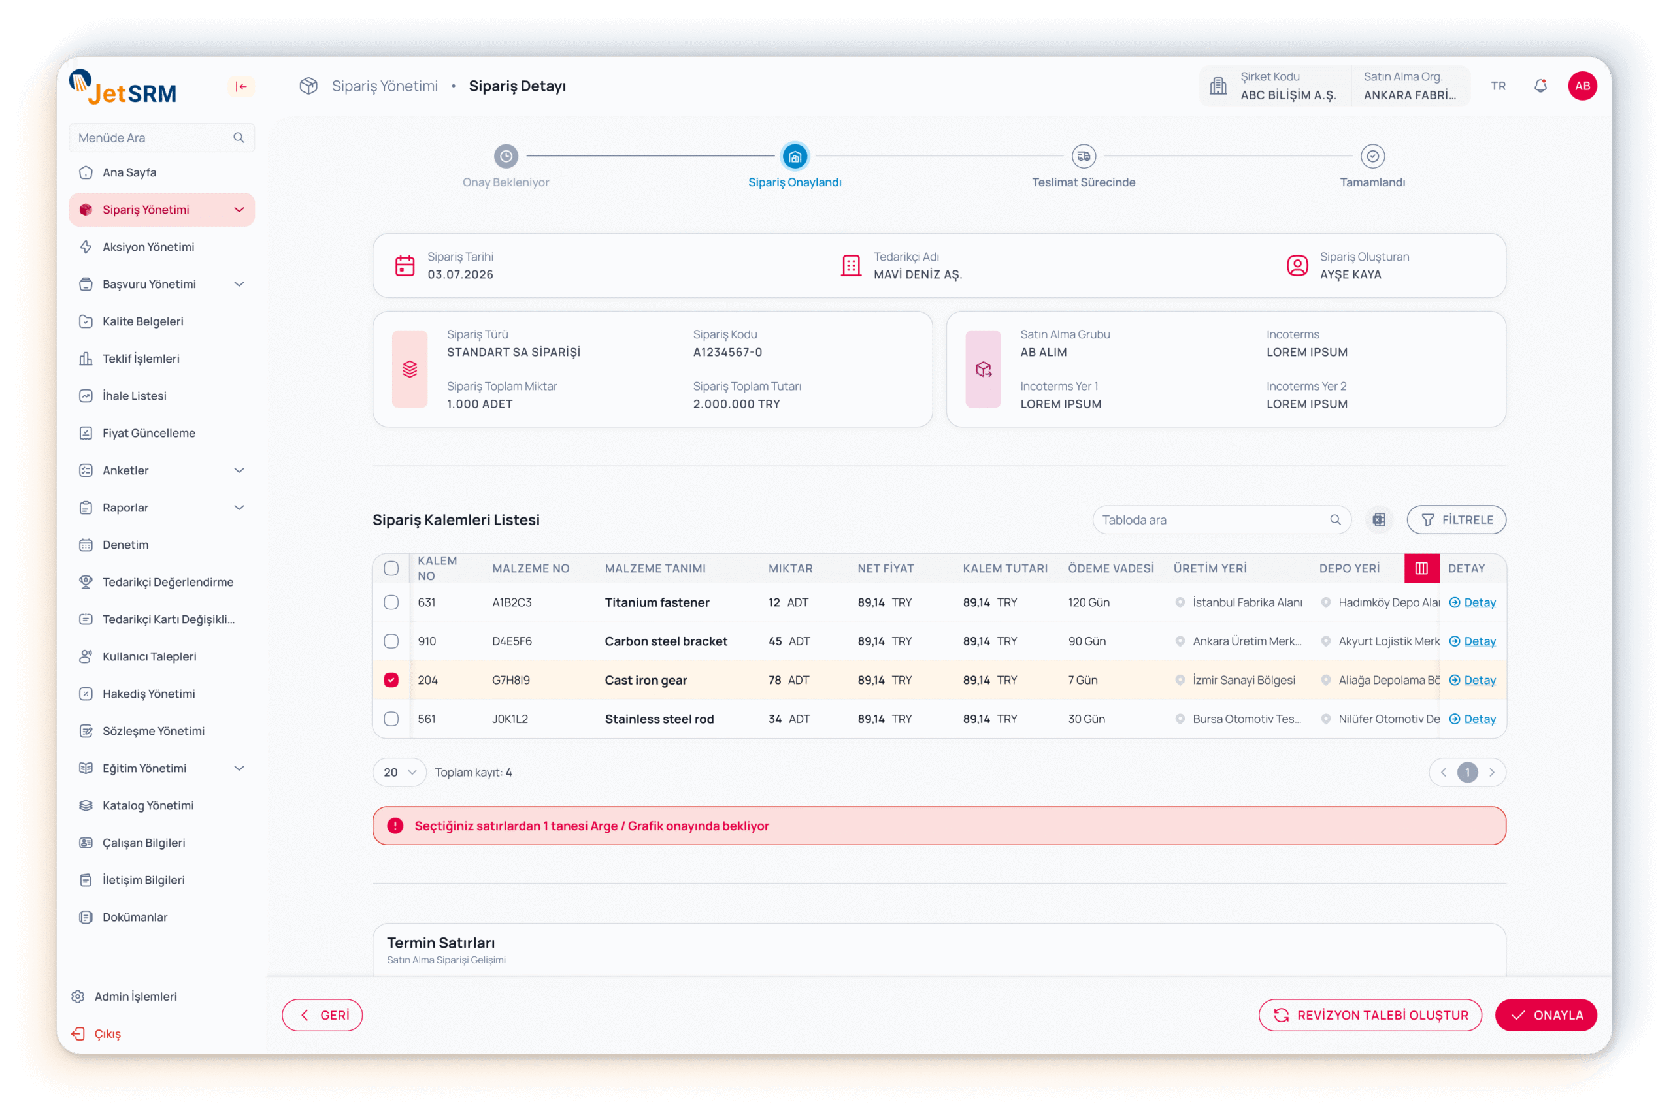
Task: Open the red column settings icon in the table header
Action: 1421,568
